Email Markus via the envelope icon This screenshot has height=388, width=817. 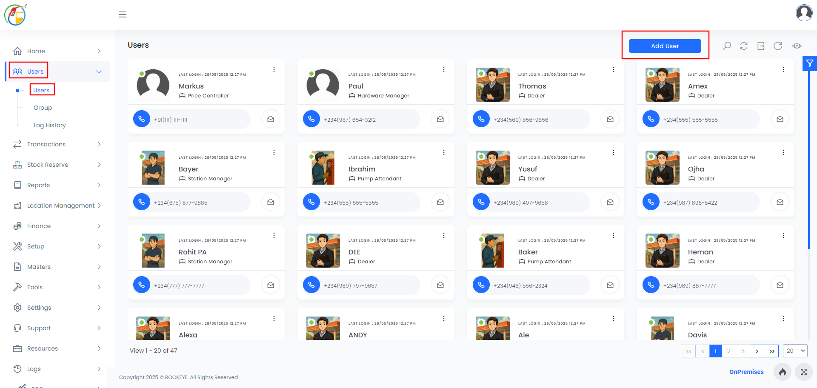[x=271, y=119]
